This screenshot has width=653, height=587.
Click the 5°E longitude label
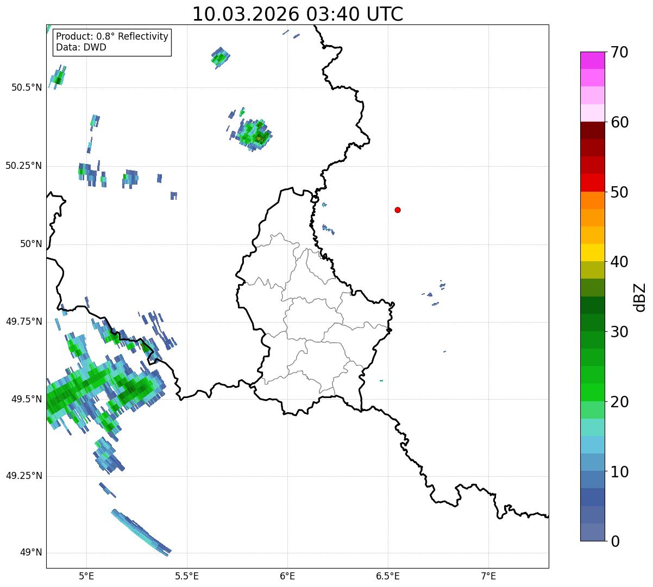point(86,576)
